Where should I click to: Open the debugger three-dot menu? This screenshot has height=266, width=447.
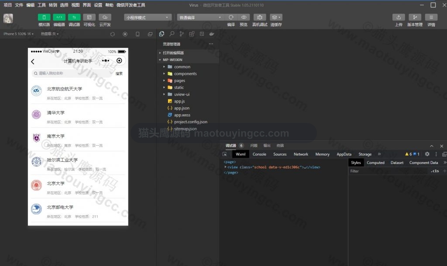point(436,154)
